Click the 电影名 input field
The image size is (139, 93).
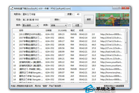tap(43, 14)
